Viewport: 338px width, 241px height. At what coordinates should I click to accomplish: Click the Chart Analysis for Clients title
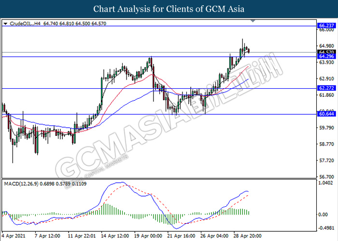tap(169, 9)
